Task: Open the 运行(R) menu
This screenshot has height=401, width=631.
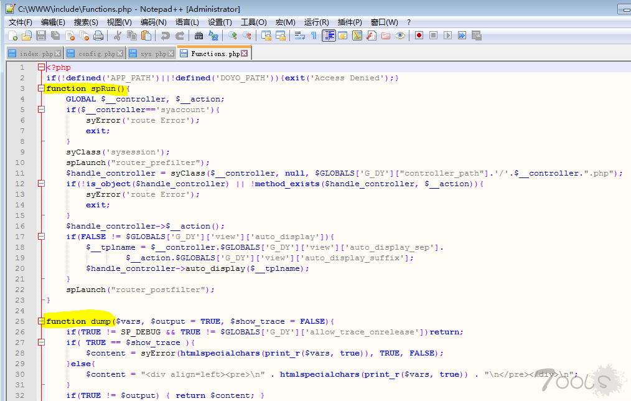Action: pyautogui.click(x=316, y=22)
